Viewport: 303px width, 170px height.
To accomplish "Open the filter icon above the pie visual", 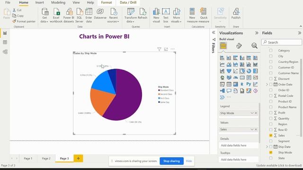I will coord(159,49).
